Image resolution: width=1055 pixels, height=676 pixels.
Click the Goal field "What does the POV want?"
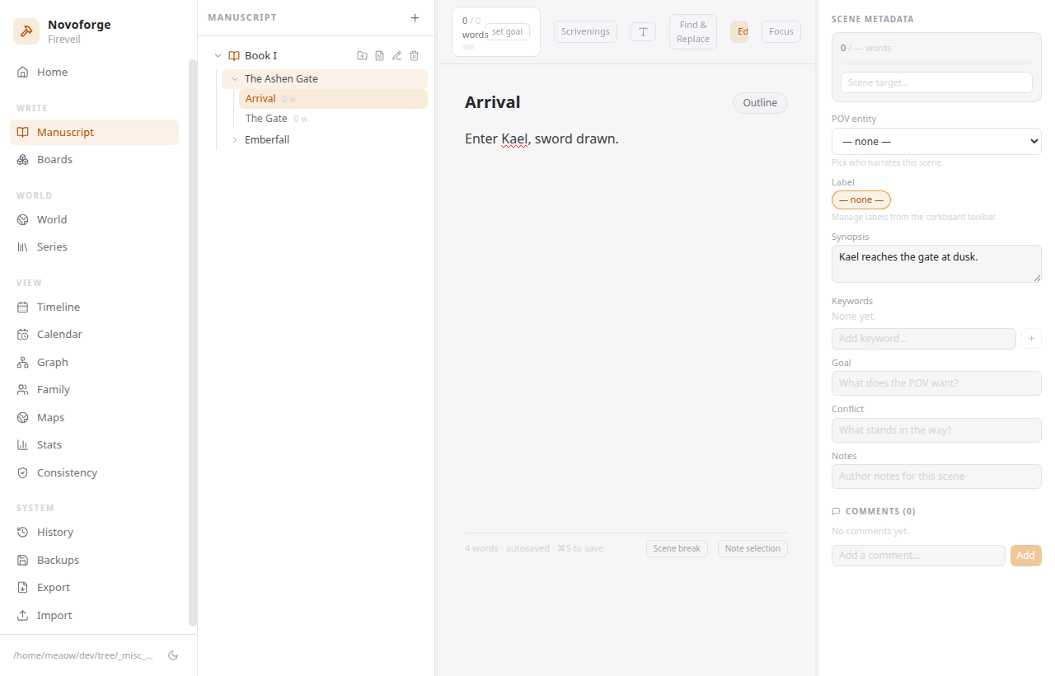tap(936, 383)
